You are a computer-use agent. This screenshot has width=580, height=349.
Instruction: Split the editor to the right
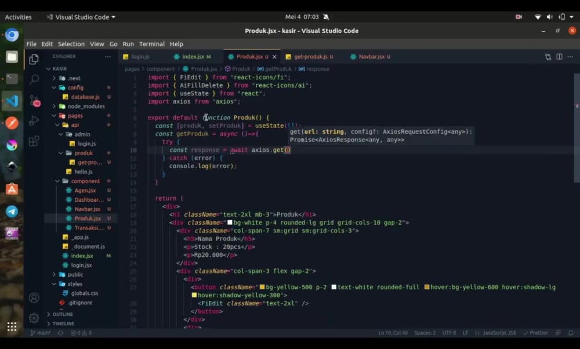[x=559, y=57]
